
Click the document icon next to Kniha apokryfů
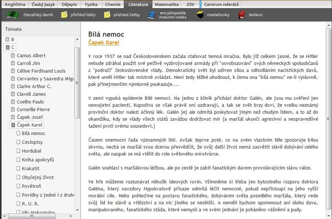click(18, 160)
